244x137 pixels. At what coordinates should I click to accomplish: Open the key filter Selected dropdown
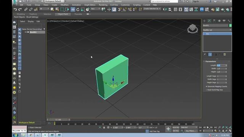pos(189,127)
